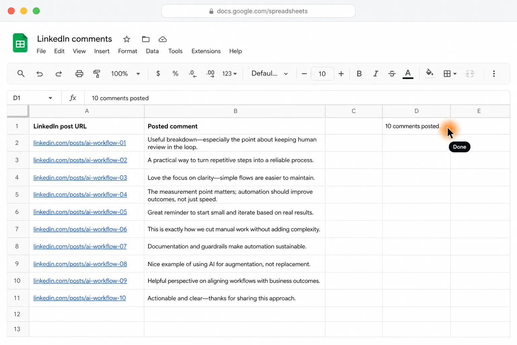Toggle bold formatting
Screen dimensions: 517x345
tap(359, 73)
